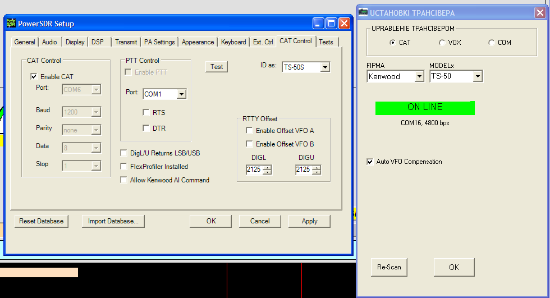550x298 pixels.
Task: Maximize the PowerSDR Setup window
Action: pyautogui.click(x=331, y=24)
